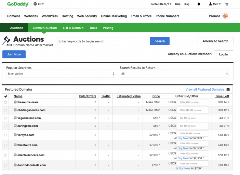The height and width of the screenshot is (175, 240).
Task: Click the user profile icon beside Matt
Action: pos(211,4)
